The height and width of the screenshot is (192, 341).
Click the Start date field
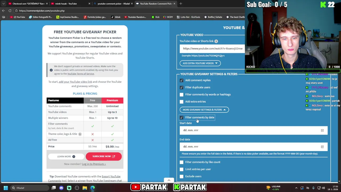253,130
